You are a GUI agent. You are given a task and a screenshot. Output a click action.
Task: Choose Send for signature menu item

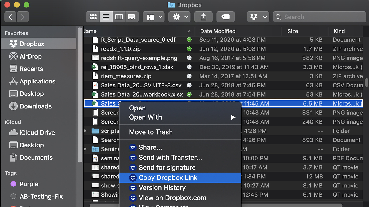[x=180, y=168]
